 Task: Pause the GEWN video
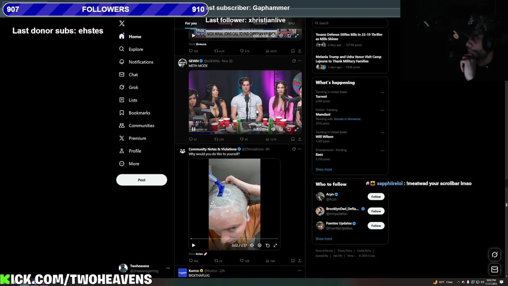pos(193,129)
